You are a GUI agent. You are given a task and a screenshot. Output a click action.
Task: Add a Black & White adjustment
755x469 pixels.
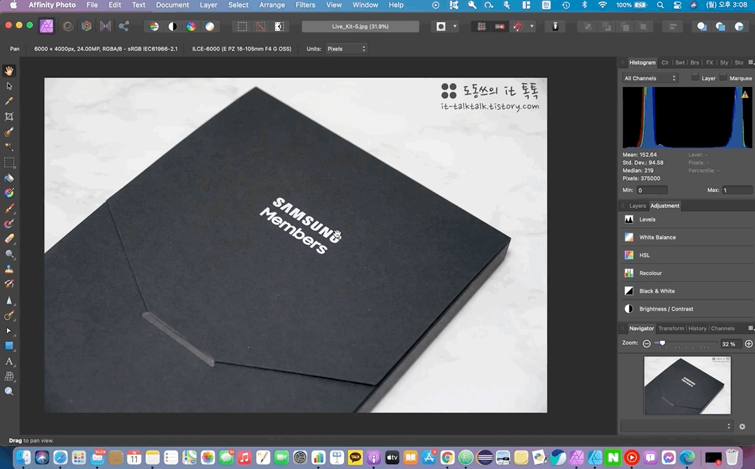point(687,291)
